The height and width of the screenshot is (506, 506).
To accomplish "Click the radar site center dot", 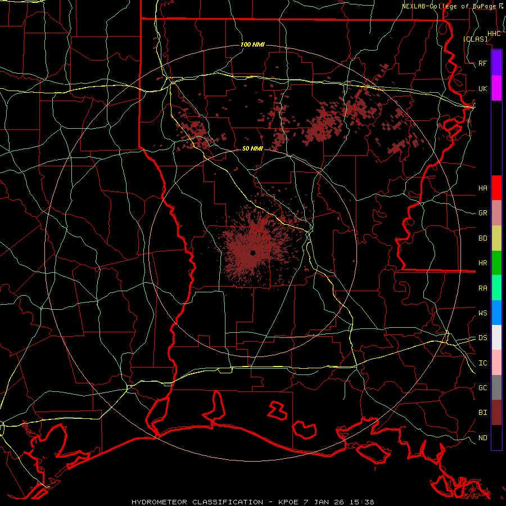I will coord(253,252).
